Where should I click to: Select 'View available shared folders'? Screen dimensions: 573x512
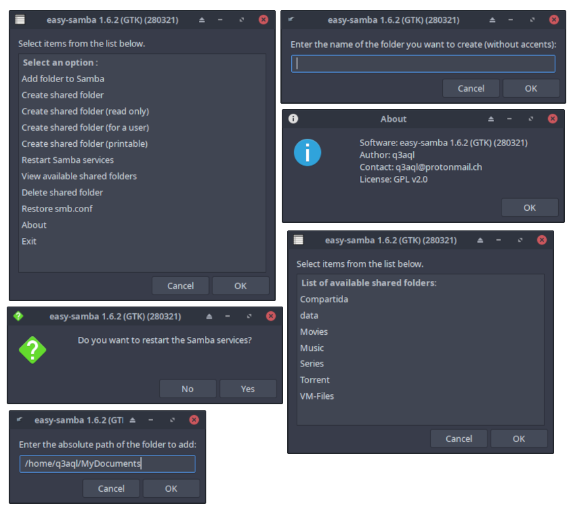point(142,177)
